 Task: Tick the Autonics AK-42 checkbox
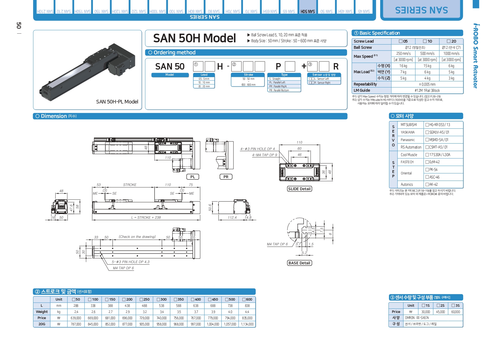(427, 185)
